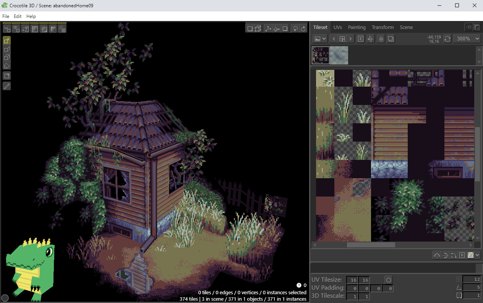The height and width of the screenshot is (303, 483).
Task: Switch to the Scene tab
Action: point(406,27)
